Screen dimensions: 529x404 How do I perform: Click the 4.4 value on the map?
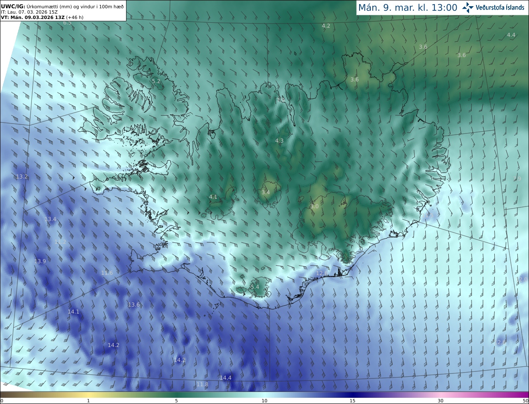511,35
